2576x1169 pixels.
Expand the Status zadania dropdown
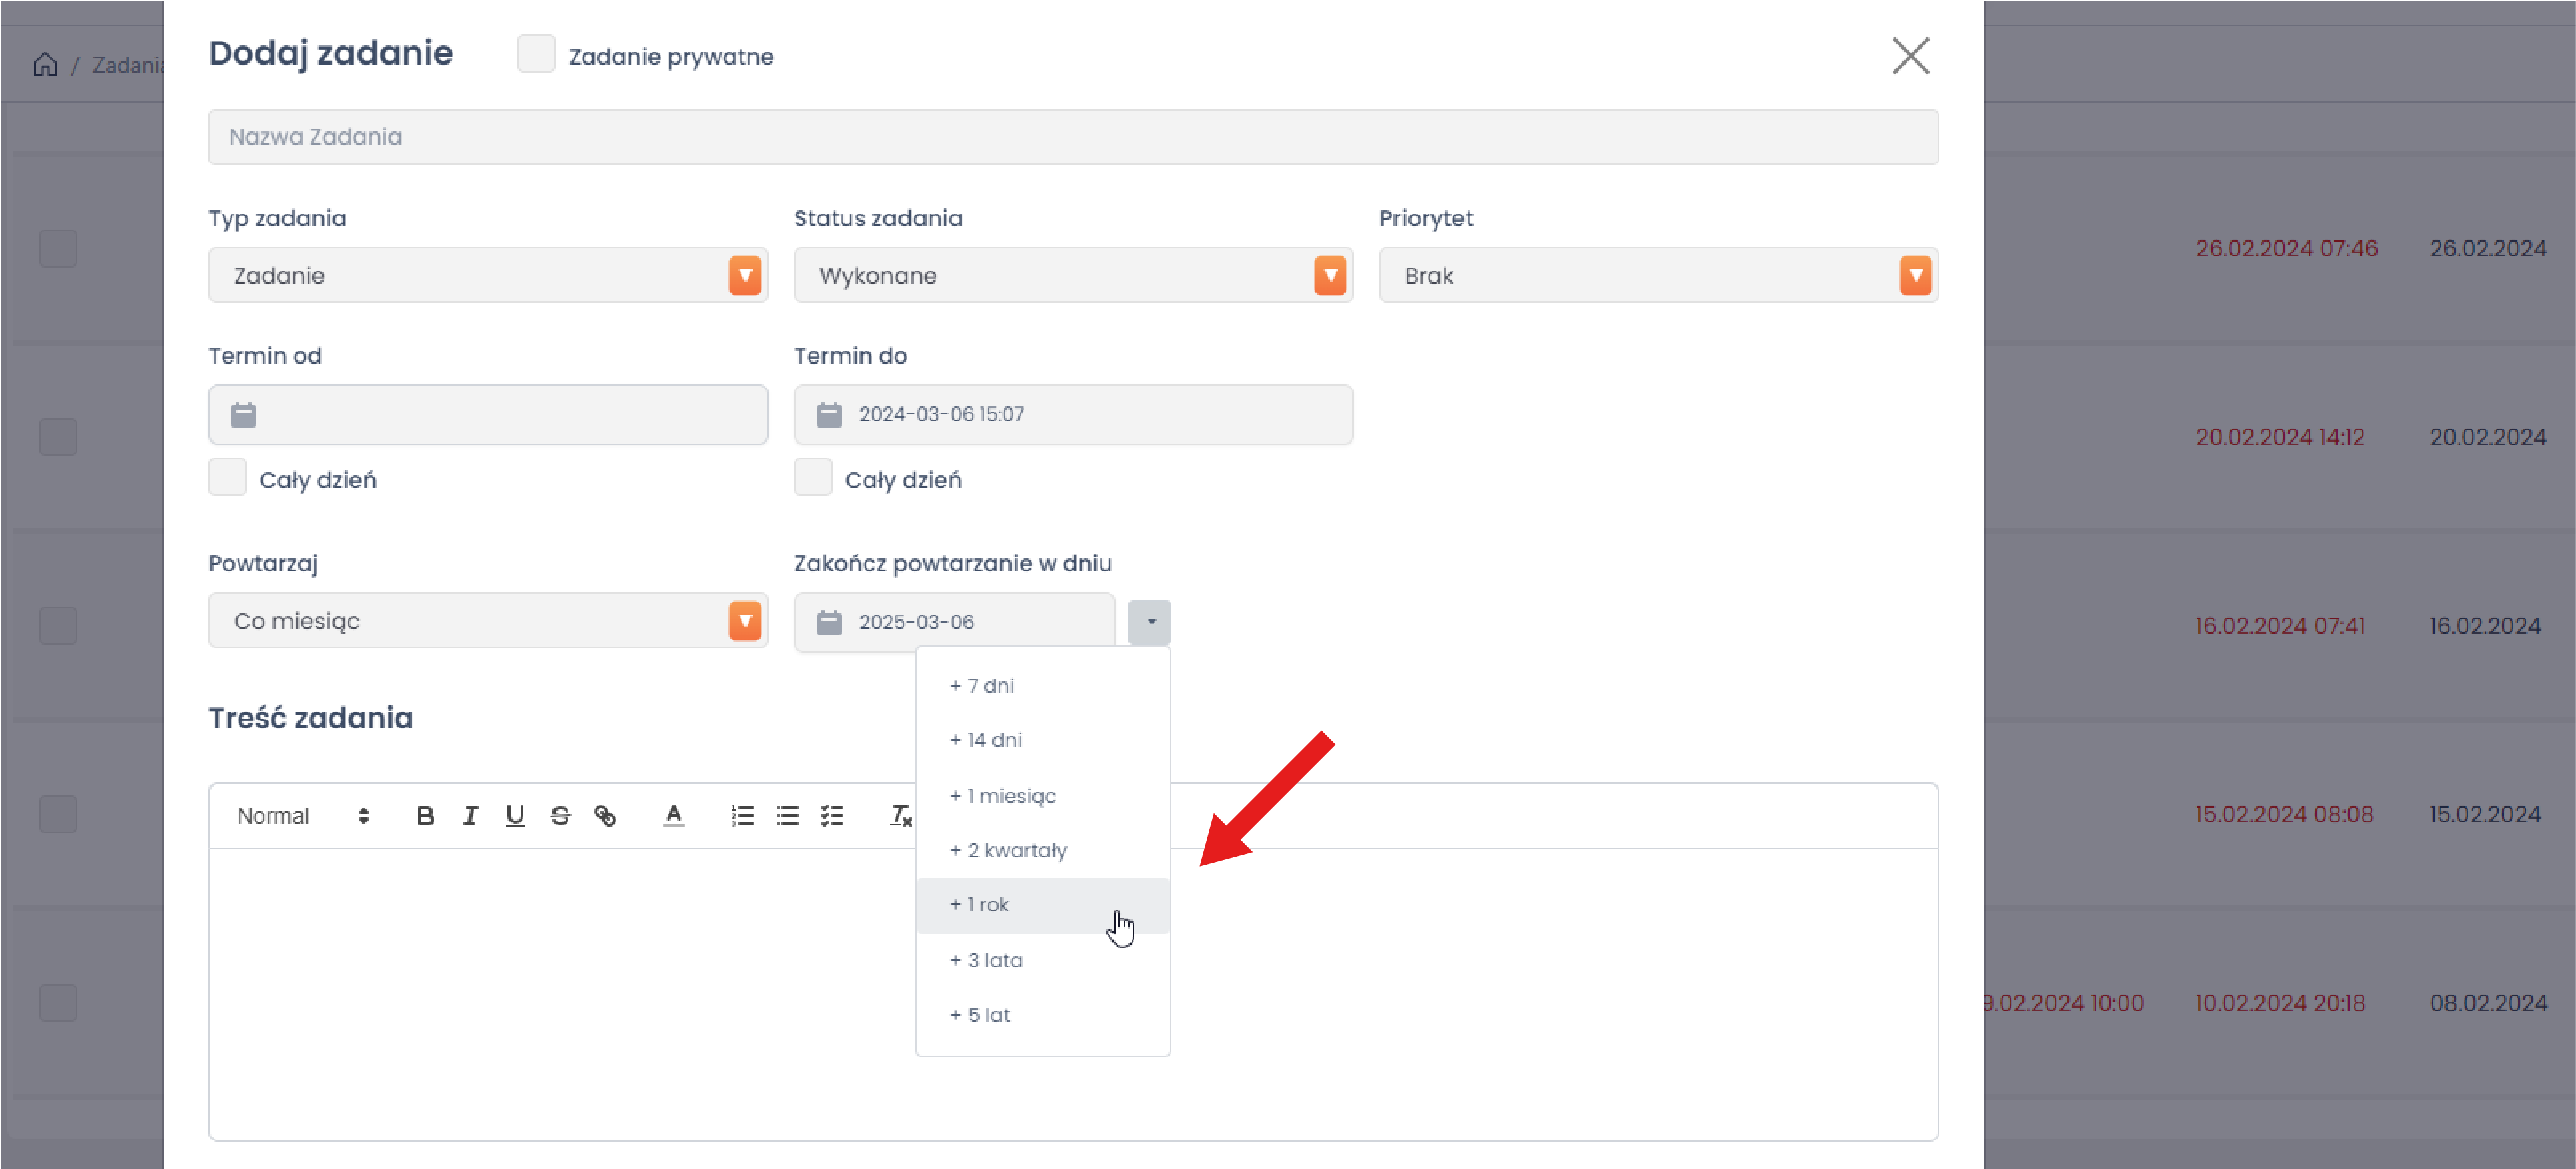pyautogui.click(x=1072, y=276)
